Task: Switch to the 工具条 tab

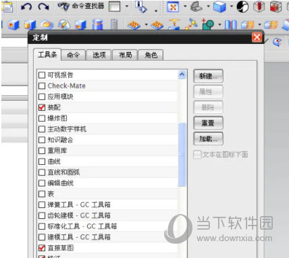Action: click(47, 55)
